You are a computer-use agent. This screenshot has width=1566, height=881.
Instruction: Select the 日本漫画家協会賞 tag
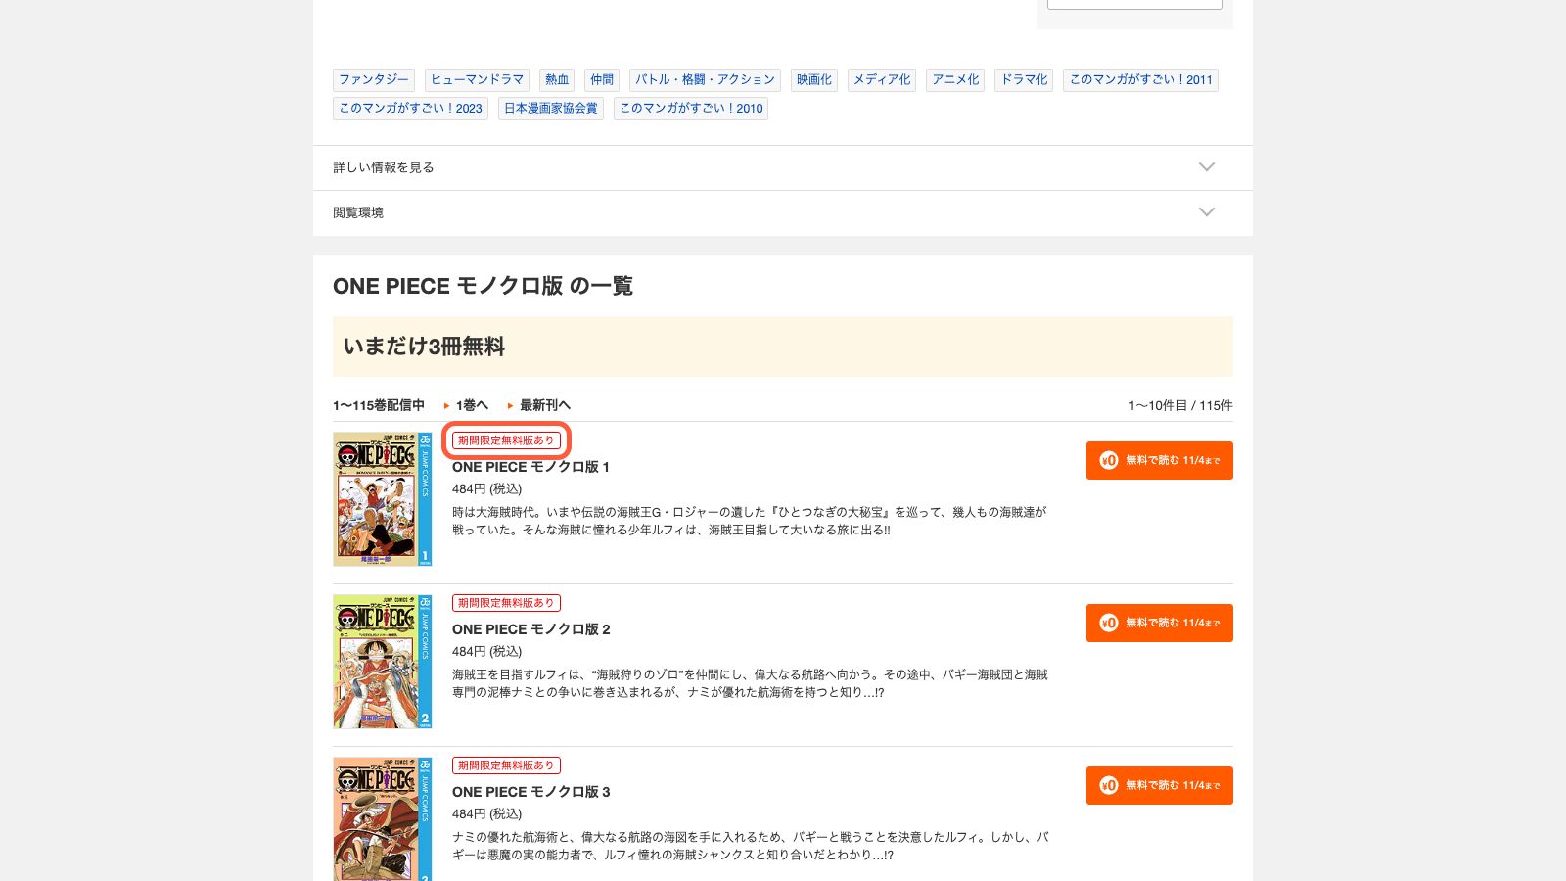551,109
